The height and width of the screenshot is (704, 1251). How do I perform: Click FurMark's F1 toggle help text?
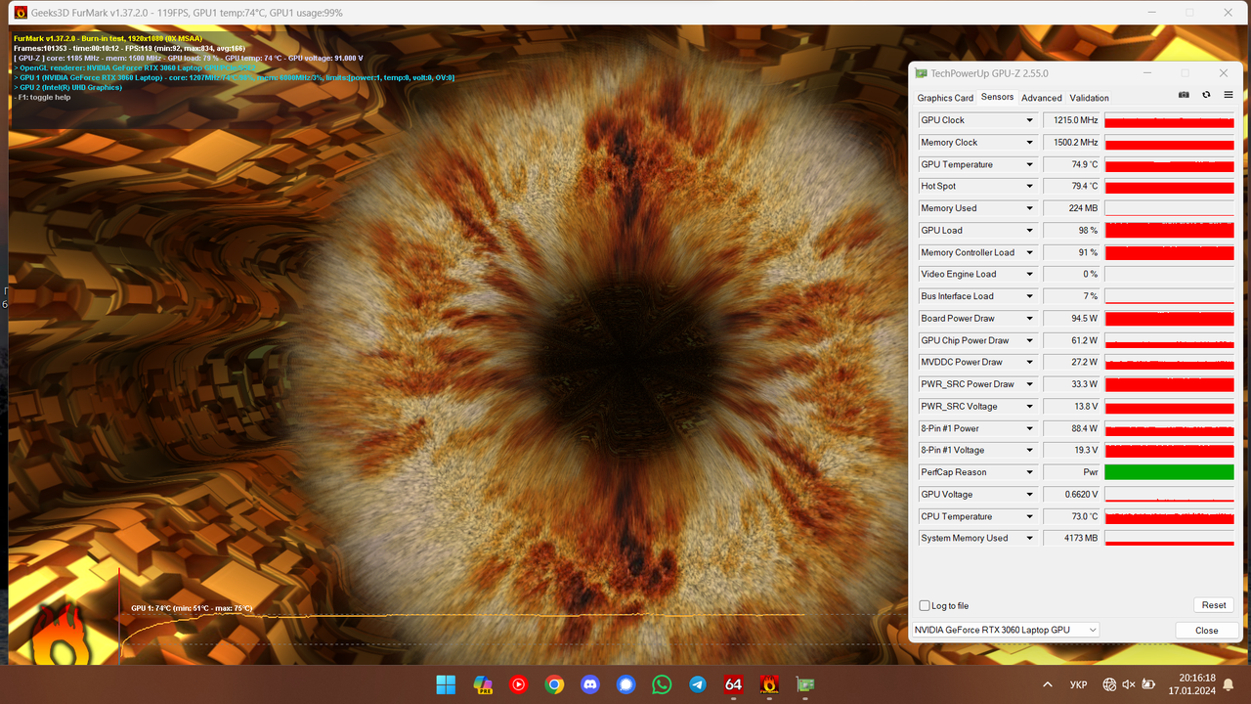42,97
